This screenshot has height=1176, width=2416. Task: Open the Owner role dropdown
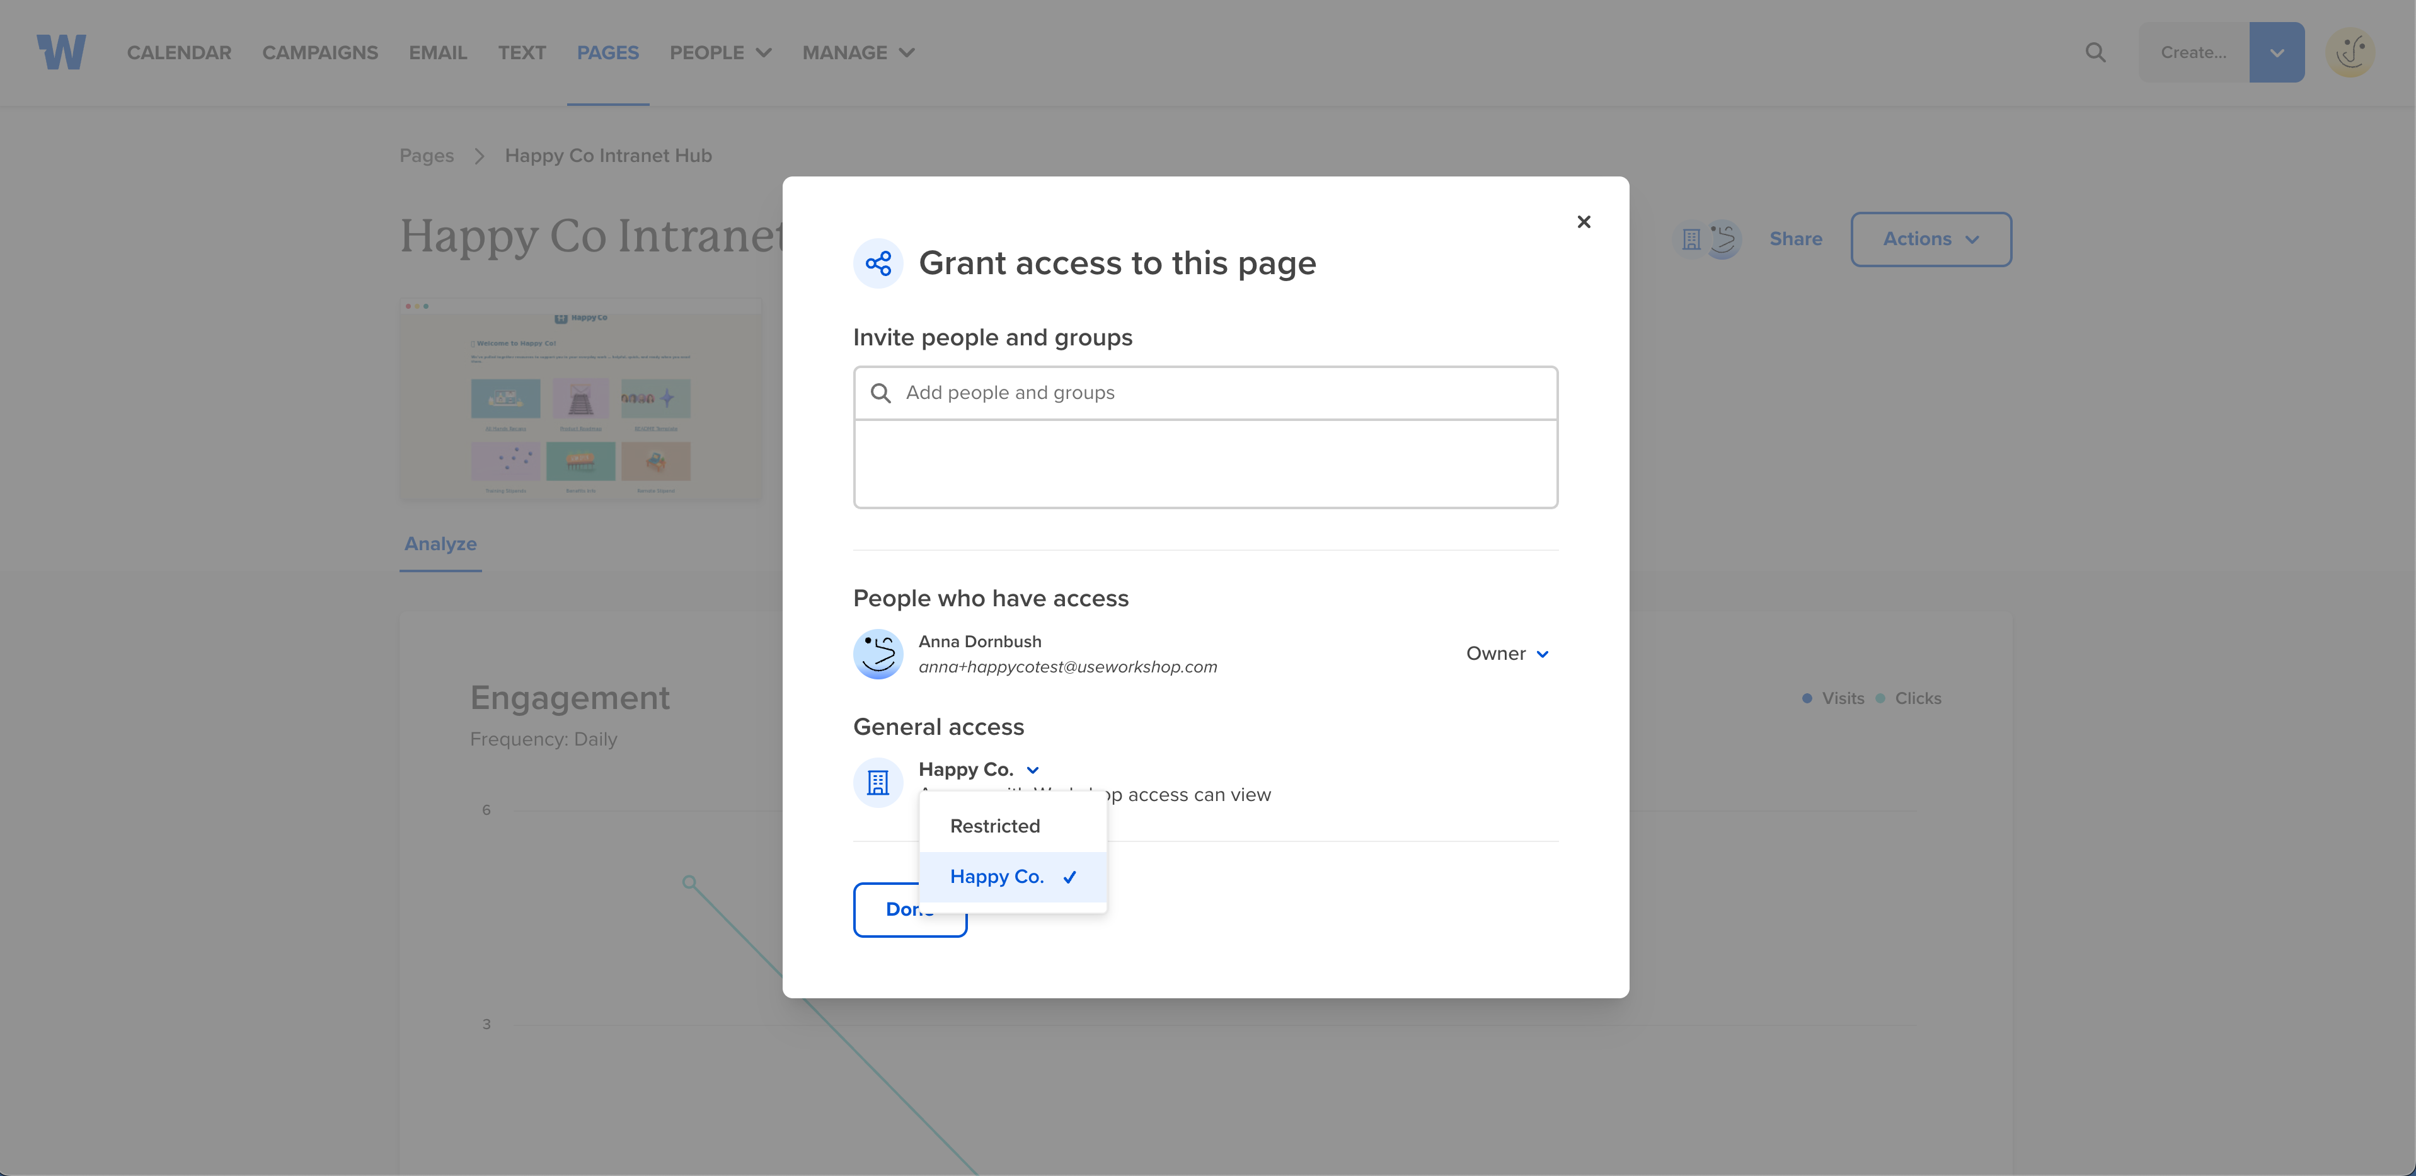(x=1507, y=654)
